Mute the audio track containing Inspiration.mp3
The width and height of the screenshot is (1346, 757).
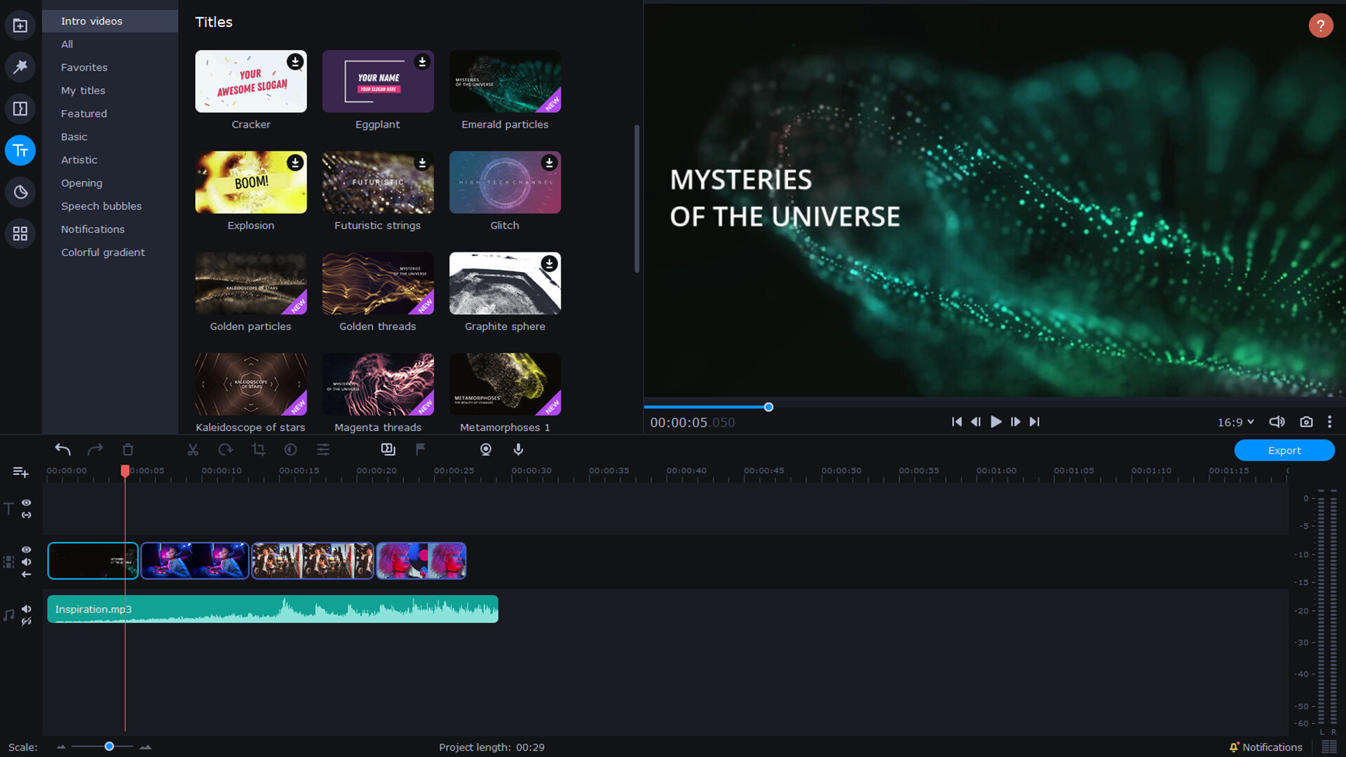[x=27, y=609]
